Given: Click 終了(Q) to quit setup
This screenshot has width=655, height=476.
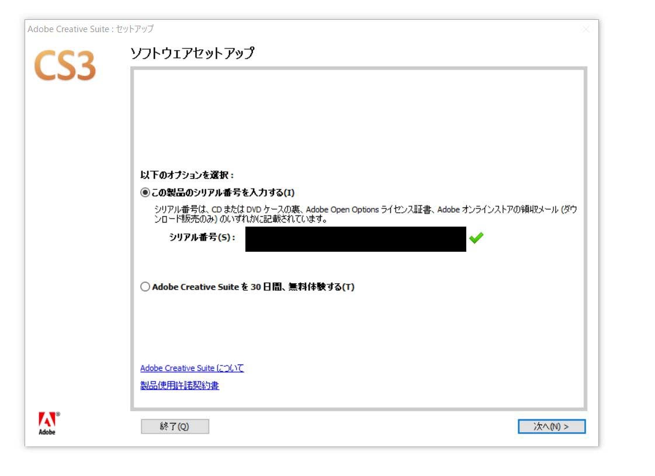Looking at the screenshot, I should (x=175, y=426).
